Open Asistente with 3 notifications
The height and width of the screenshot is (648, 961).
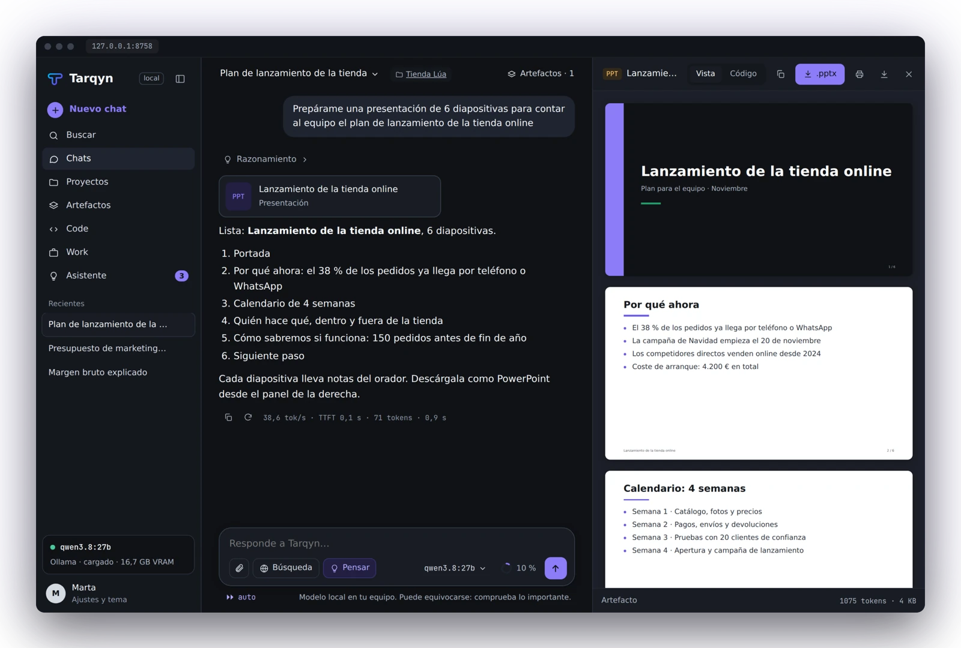click(x=118, y=275)
